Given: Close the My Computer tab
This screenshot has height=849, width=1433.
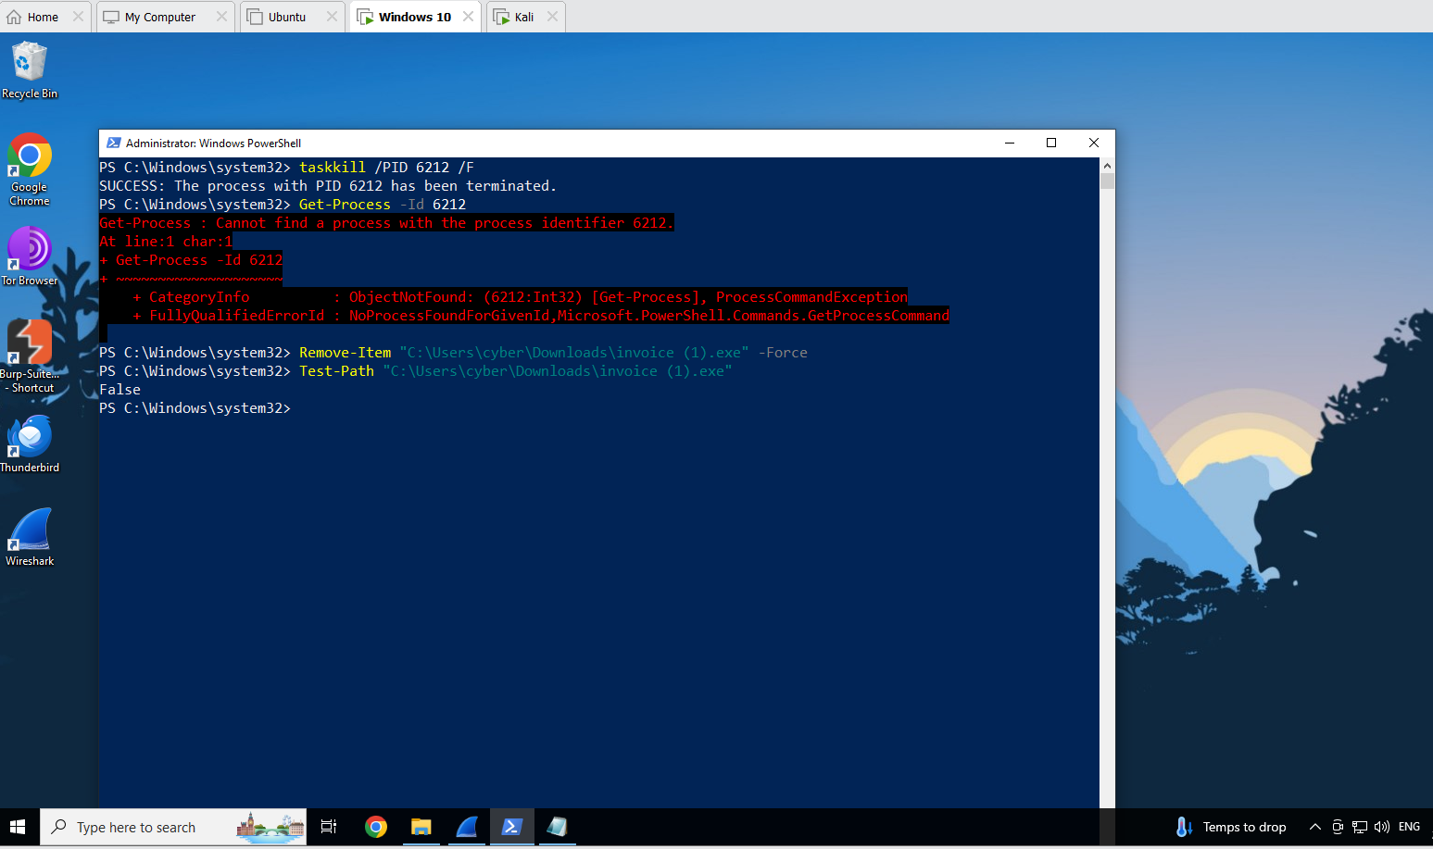Looking at the screenshot, I should [x=221, y=17].
